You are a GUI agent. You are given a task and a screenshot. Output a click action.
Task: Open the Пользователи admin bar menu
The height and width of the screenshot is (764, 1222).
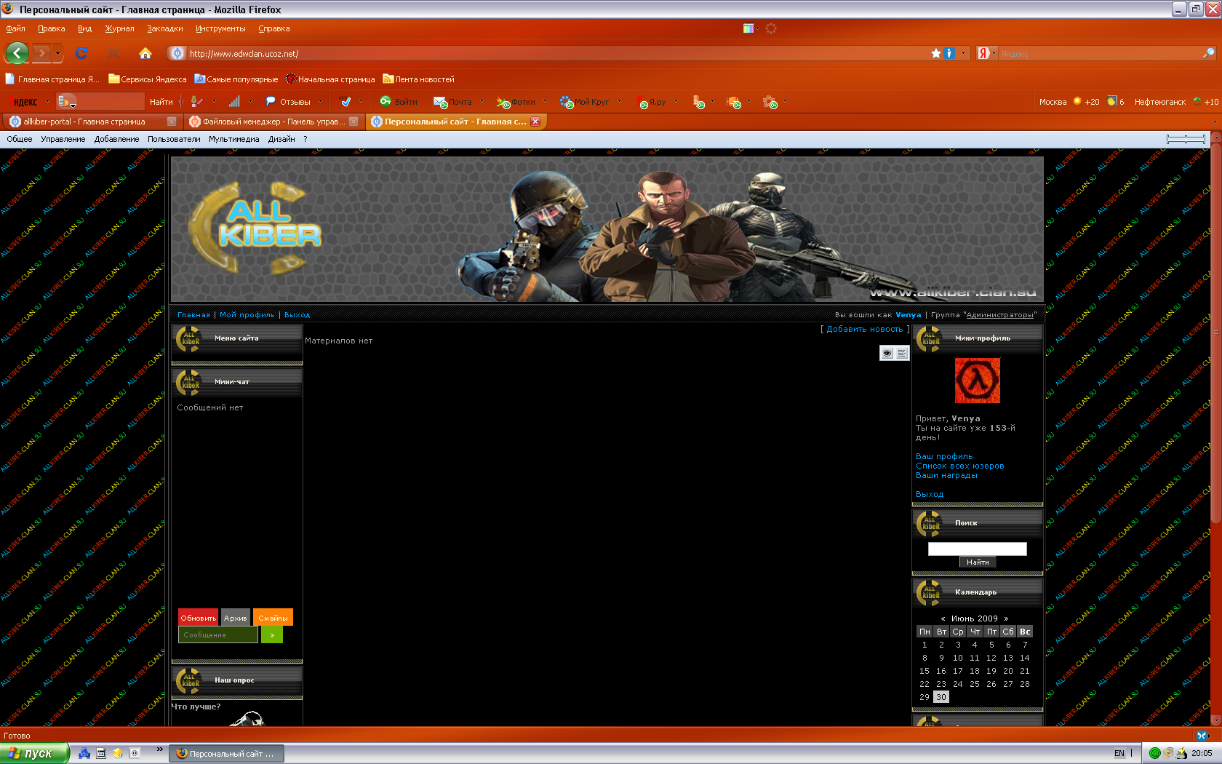tap(174, 139)
